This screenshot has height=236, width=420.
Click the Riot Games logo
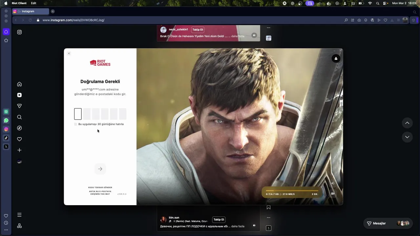point(100,63)
